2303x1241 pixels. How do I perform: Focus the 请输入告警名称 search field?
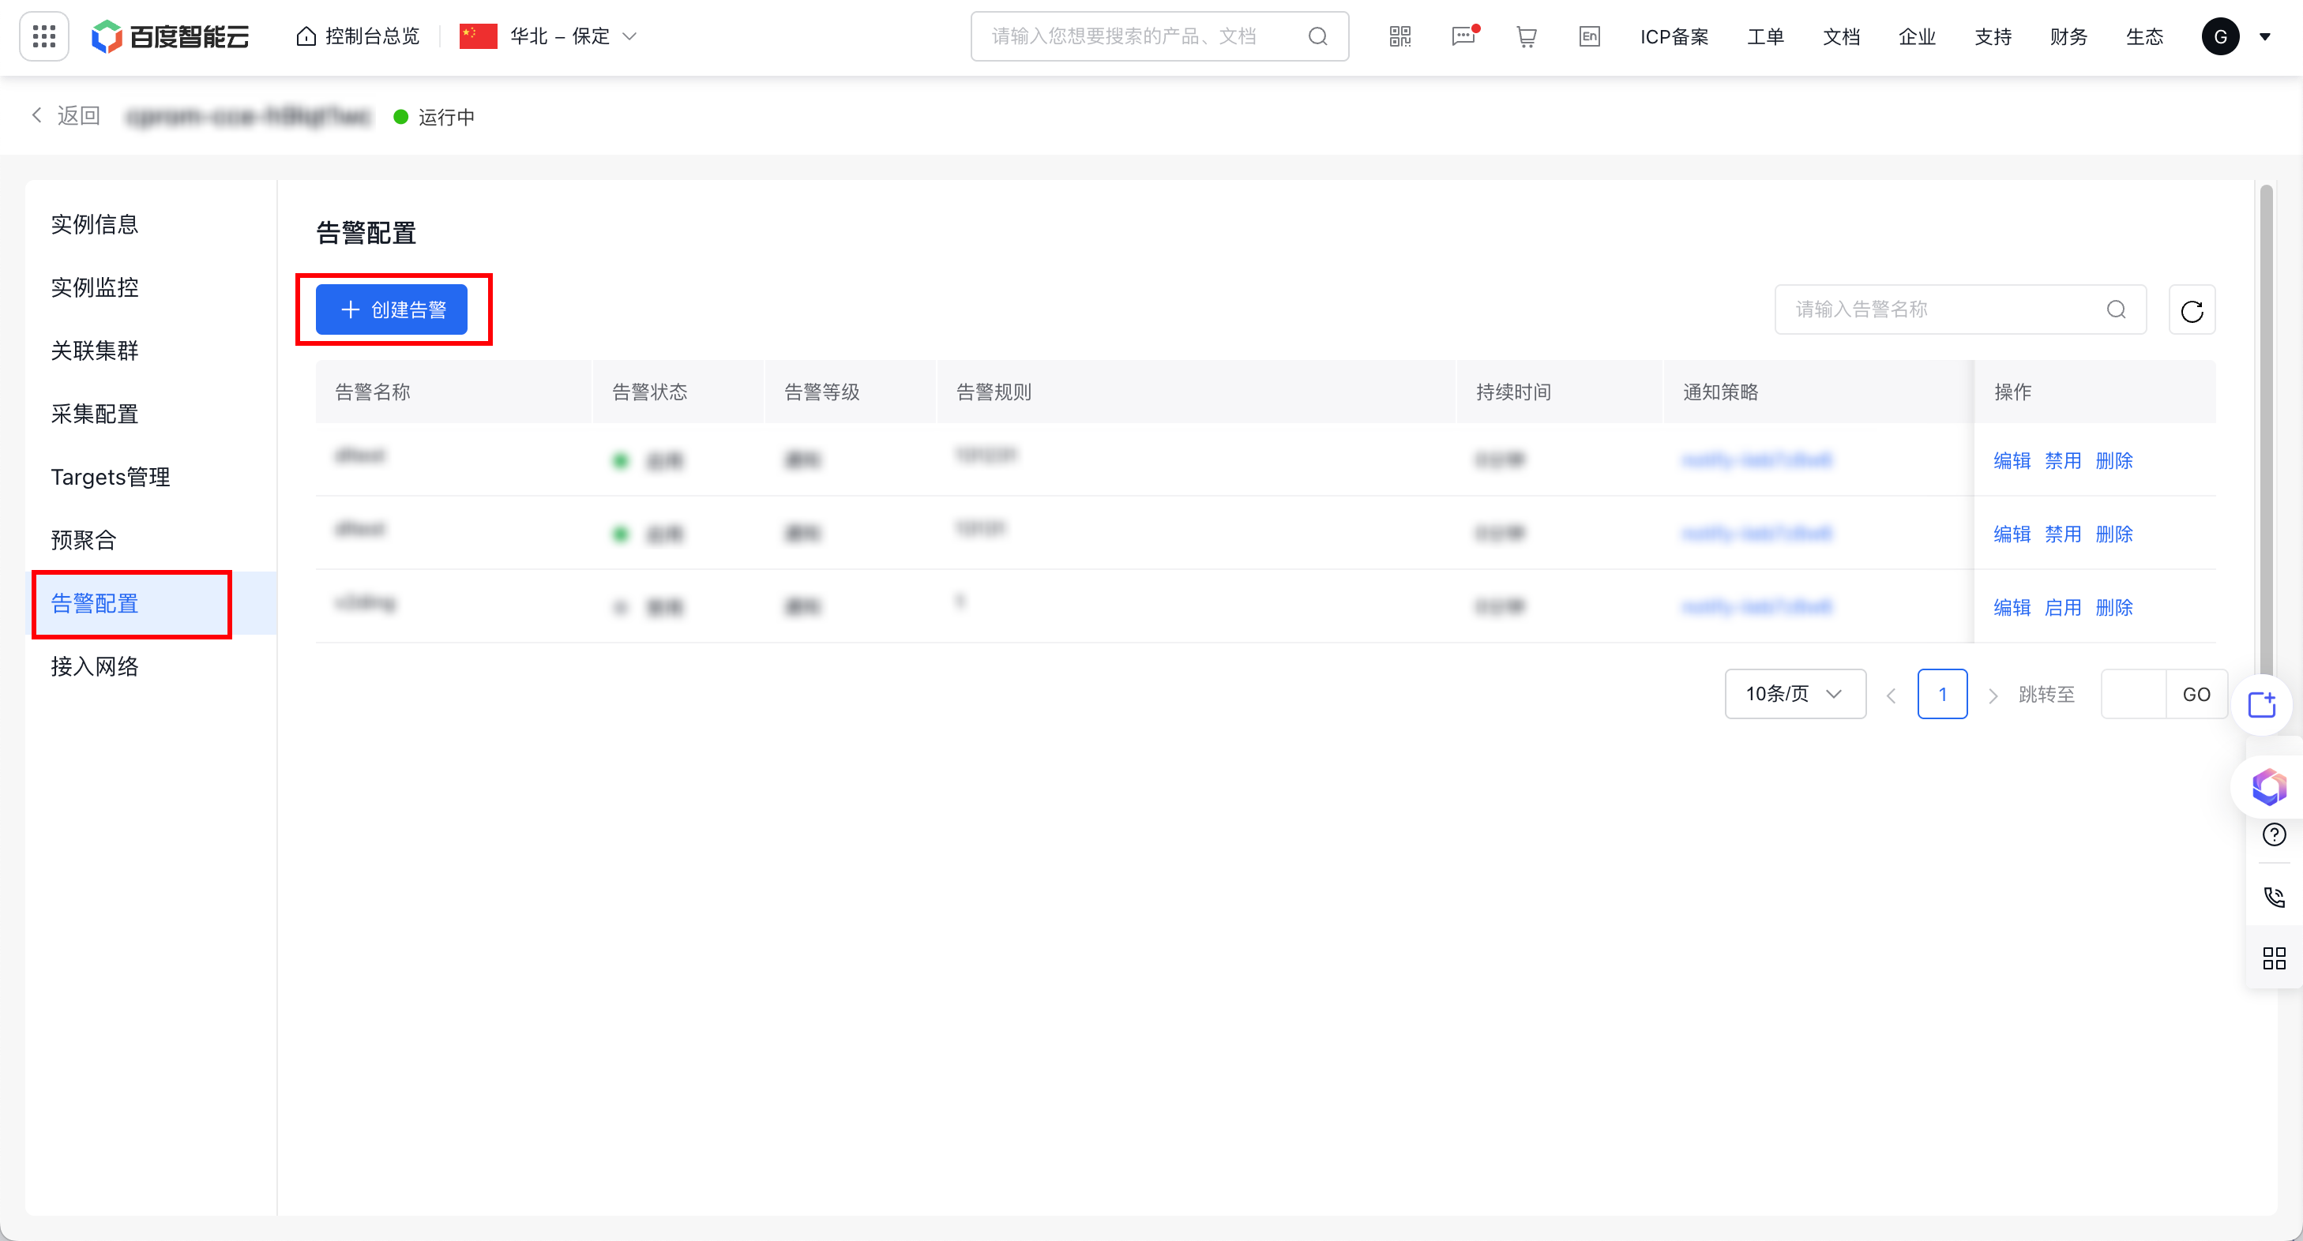pos(1959,309)
